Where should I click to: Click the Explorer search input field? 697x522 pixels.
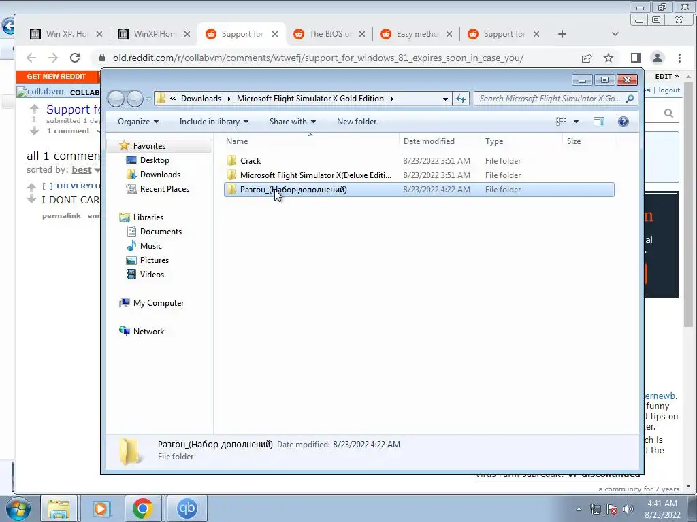pos(550,99)
